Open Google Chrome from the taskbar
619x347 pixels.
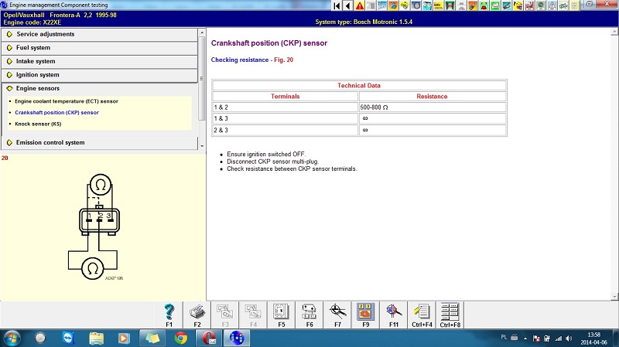pyautogui.click(x=181, y=338)
